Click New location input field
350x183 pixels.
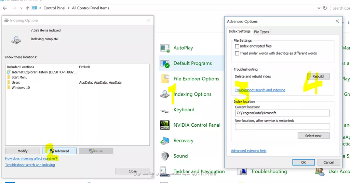click(x=282, y=127)
